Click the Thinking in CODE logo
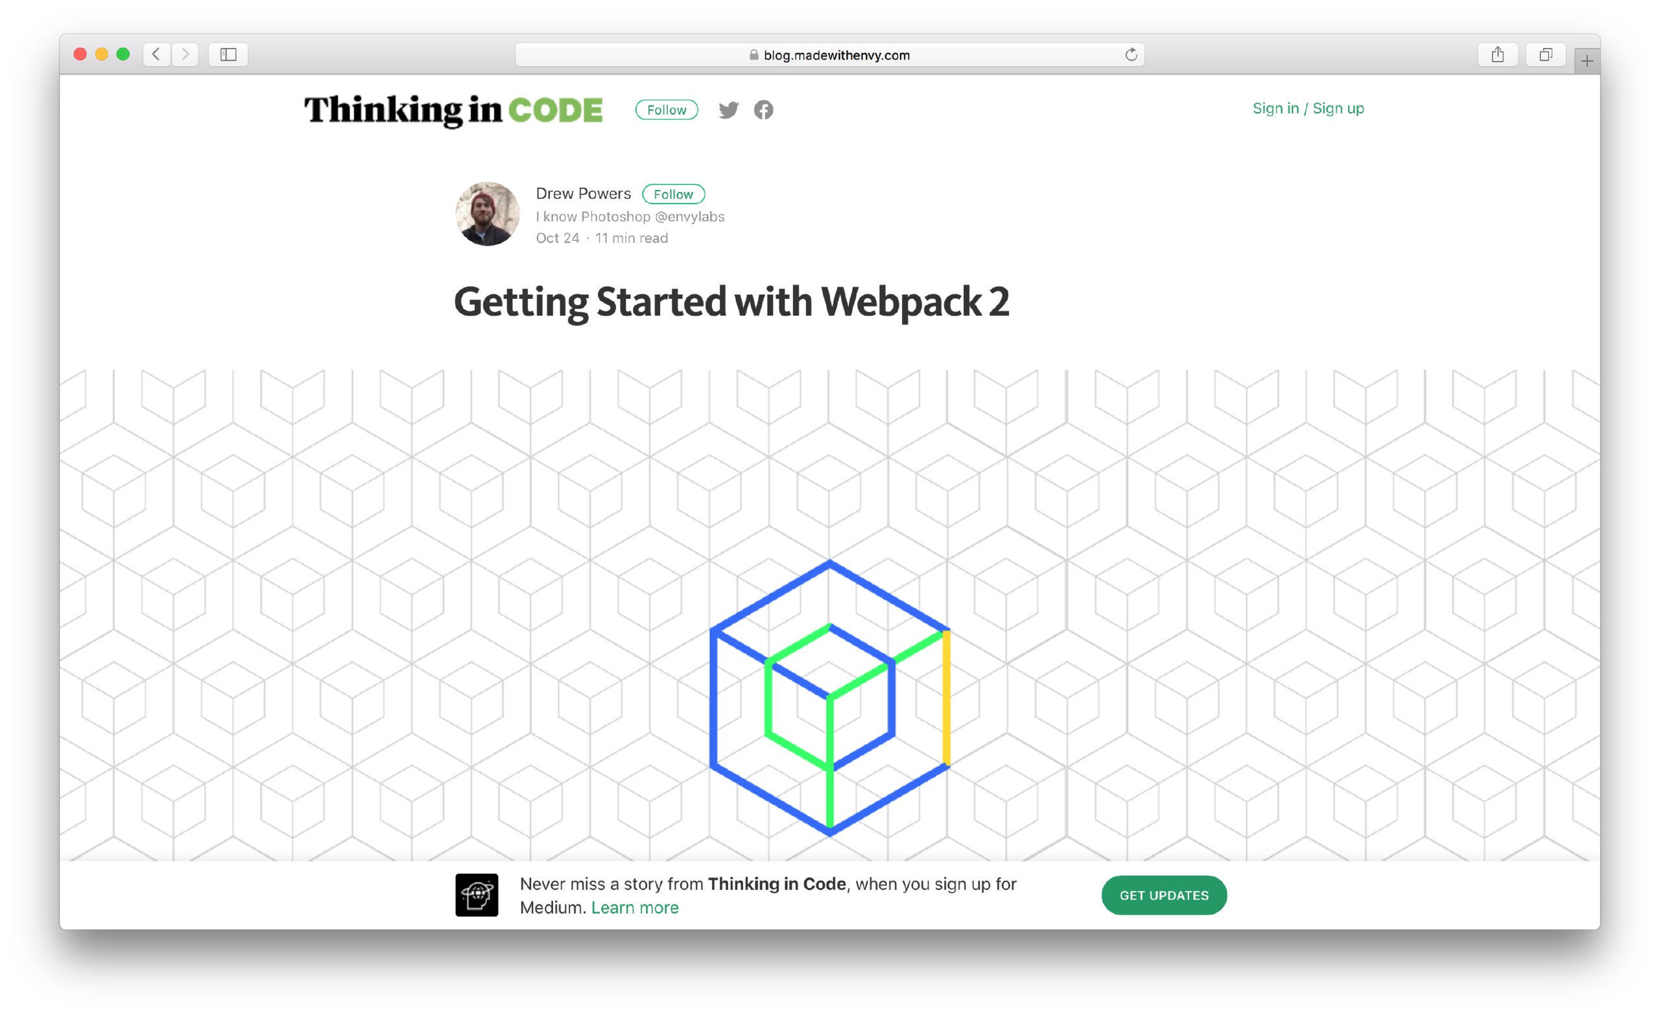1660x1015 pixels. tap(453, 110)
